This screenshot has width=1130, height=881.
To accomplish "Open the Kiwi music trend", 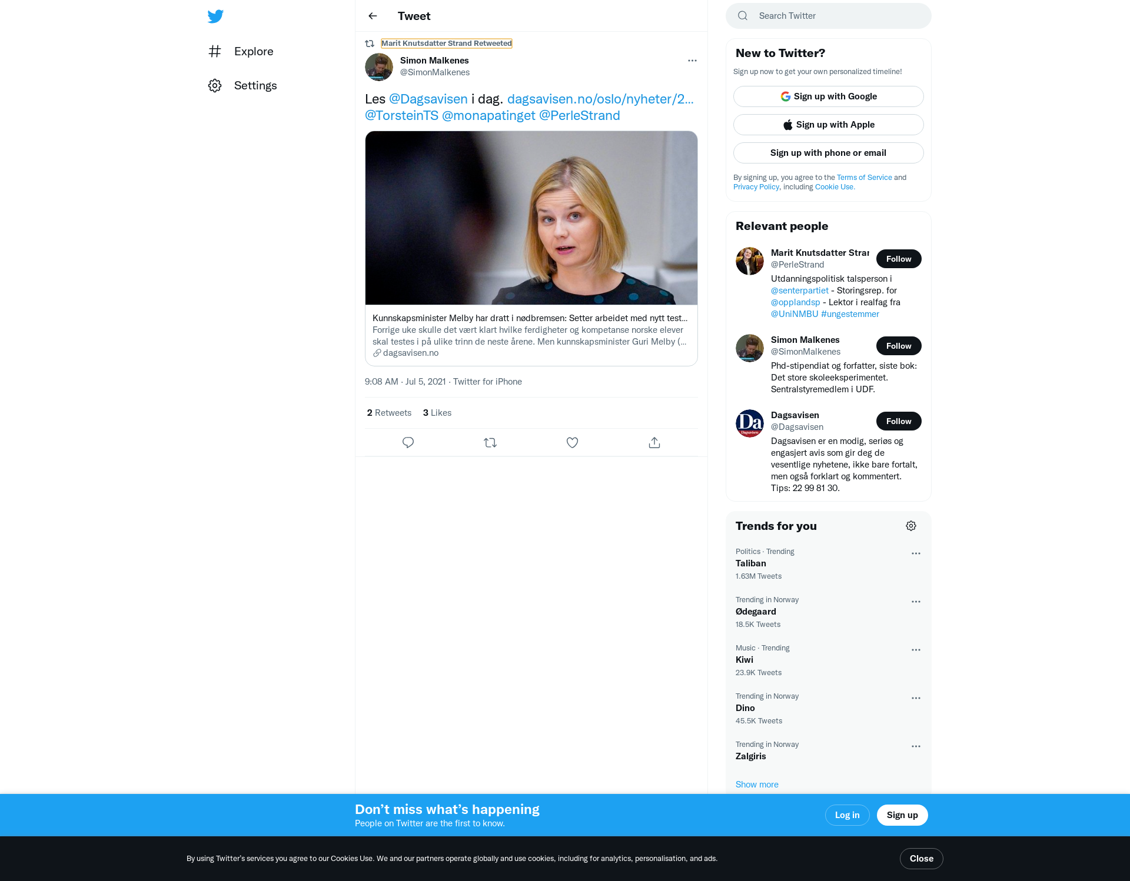I will point(828,660).
